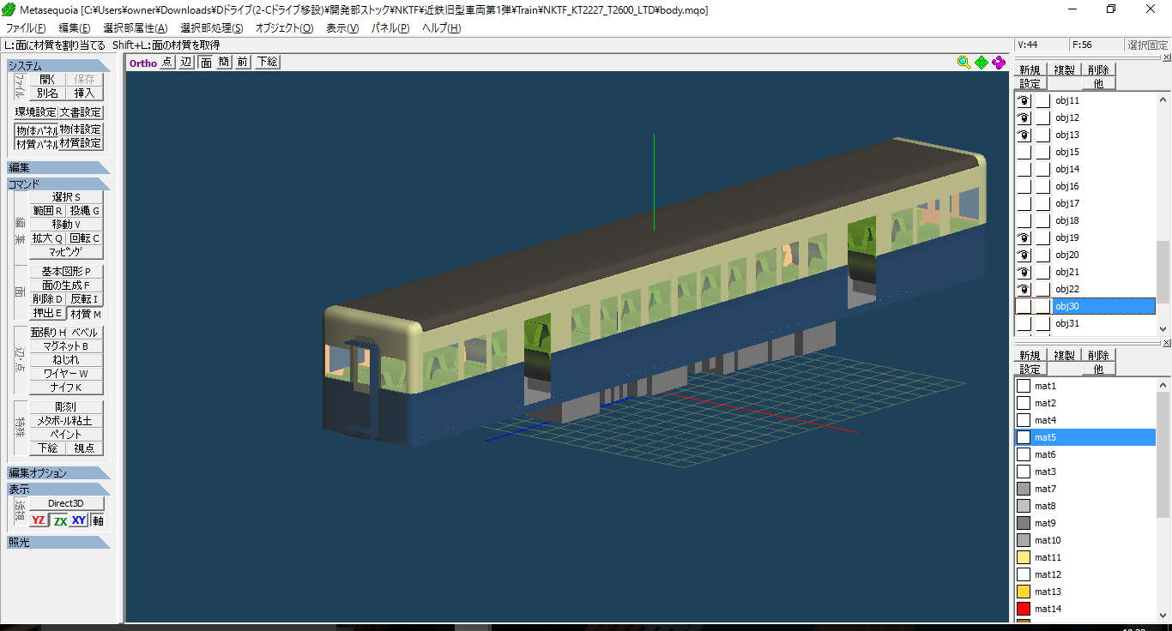Image resolution: width=1172 pixels, height=631 pixels.
Task: Toggle the lock box for obj16
Action: tap(1042, 186)
